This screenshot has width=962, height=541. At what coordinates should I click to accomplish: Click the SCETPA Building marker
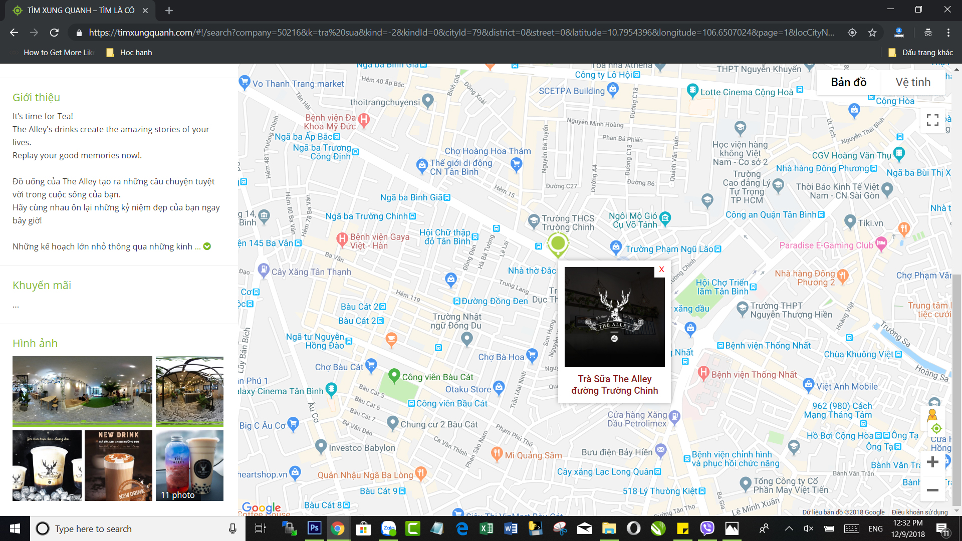pyautogui.click(x=613, y=90)
